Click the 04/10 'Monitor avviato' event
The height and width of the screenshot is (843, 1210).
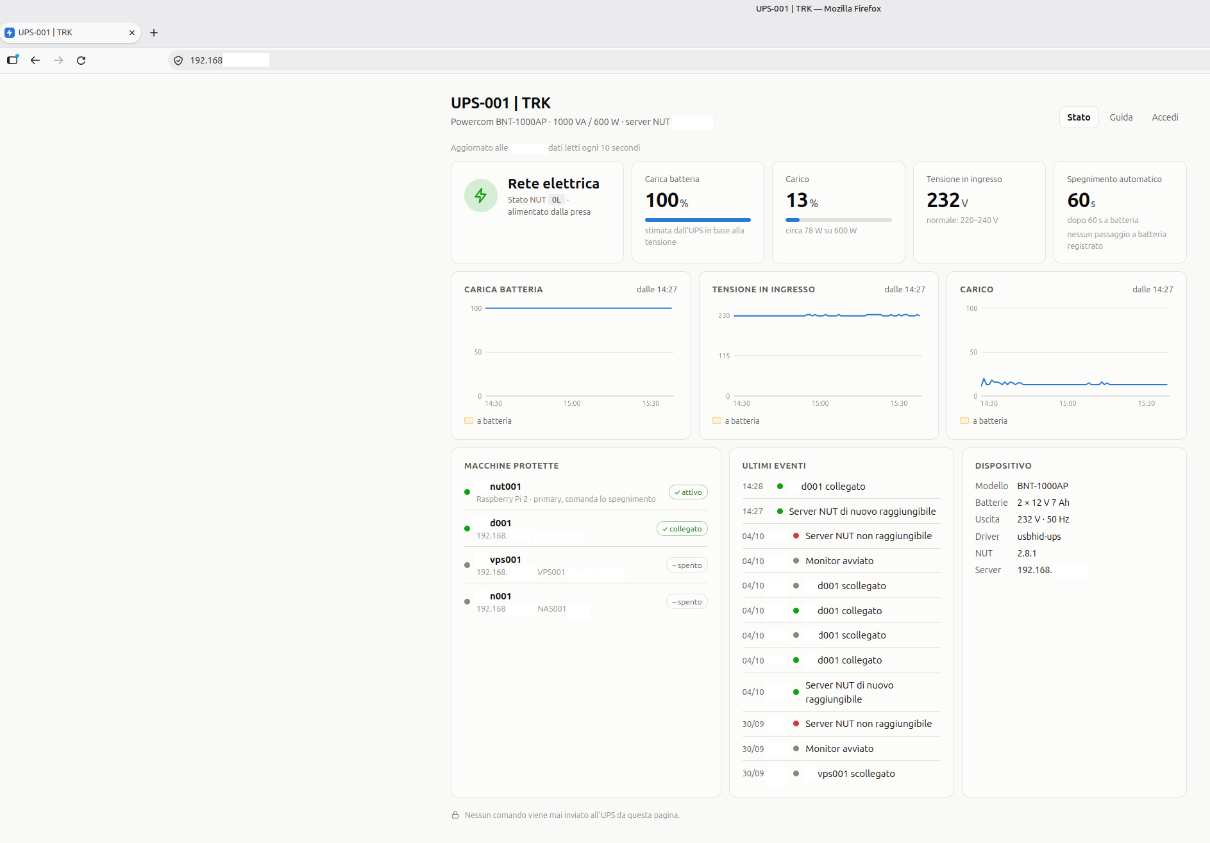(x=841, y=561)
